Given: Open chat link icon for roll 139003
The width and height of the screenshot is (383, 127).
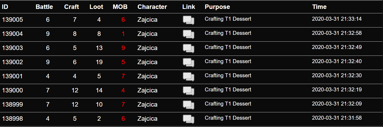Looking at the screenshot, I should pos(188,48).
